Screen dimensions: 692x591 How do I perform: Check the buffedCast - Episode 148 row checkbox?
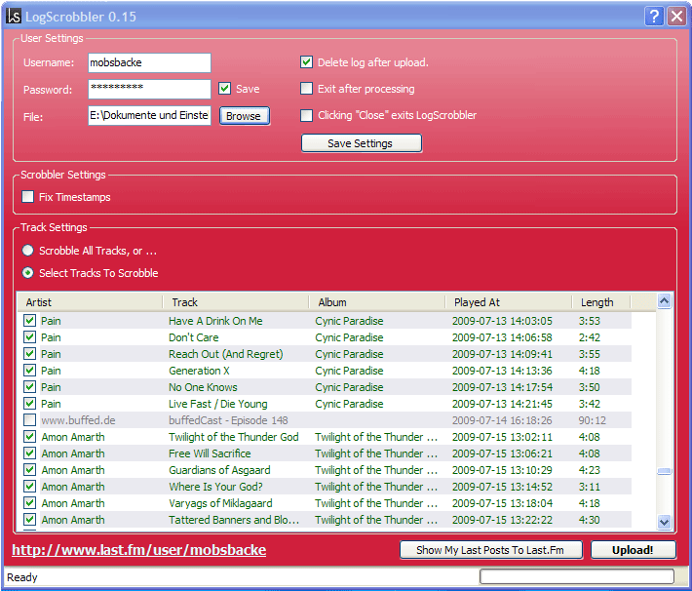[x=29, y=420]
